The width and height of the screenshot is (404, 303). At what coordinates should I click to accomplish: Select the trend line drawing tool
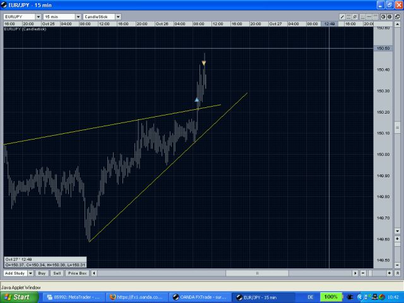342,17
